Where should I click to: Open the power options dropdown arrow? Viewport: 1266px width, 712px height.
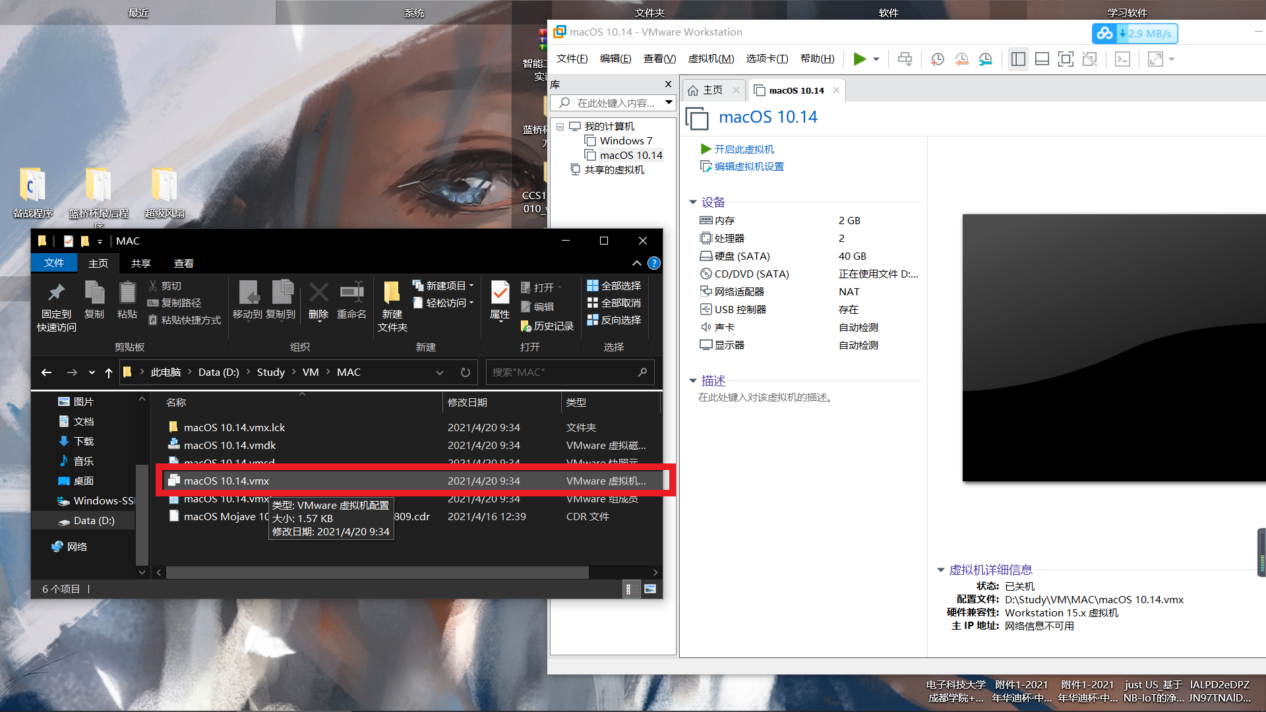click(876, 59)
